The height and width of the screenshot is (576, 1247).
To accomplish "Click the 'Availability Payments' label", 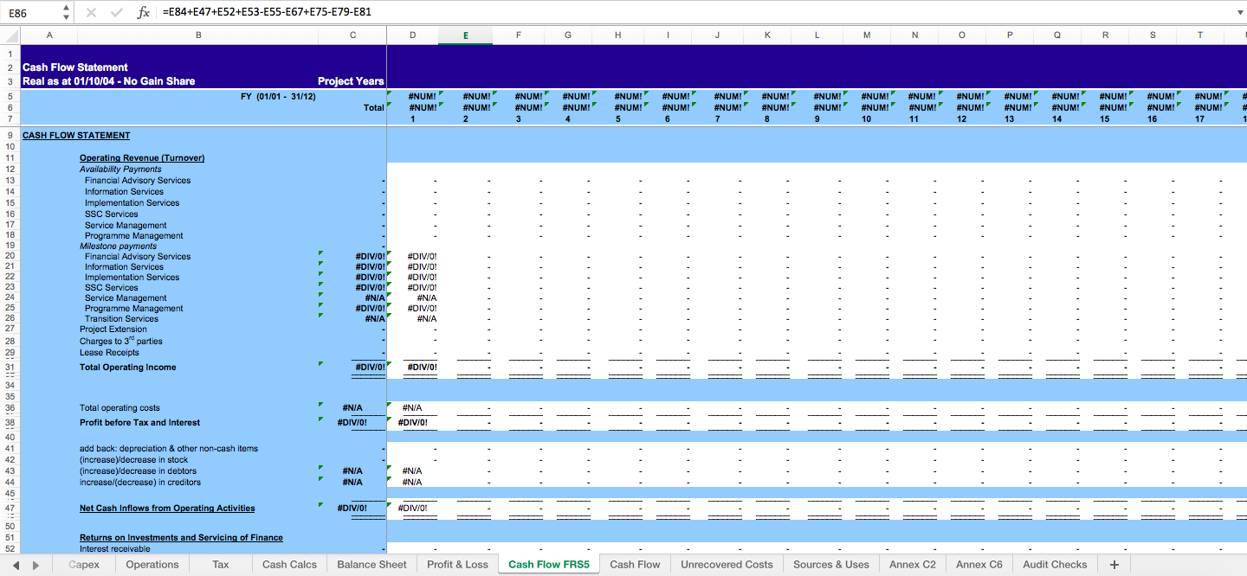I will [120, 170].
